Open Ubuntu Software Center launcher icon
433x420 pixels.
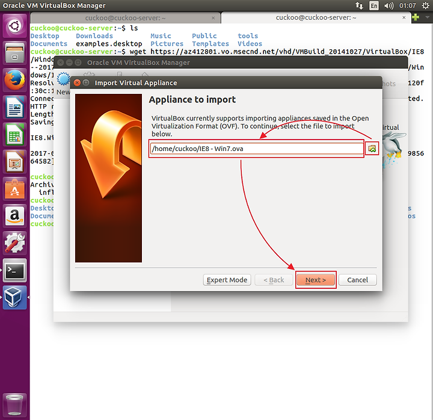click(14, 188)
